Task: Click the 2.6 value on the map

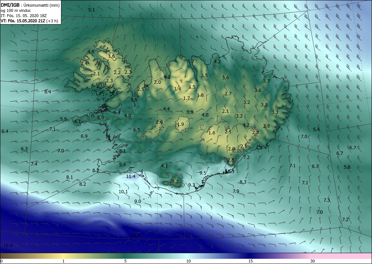Action: (x=160, y=122)
